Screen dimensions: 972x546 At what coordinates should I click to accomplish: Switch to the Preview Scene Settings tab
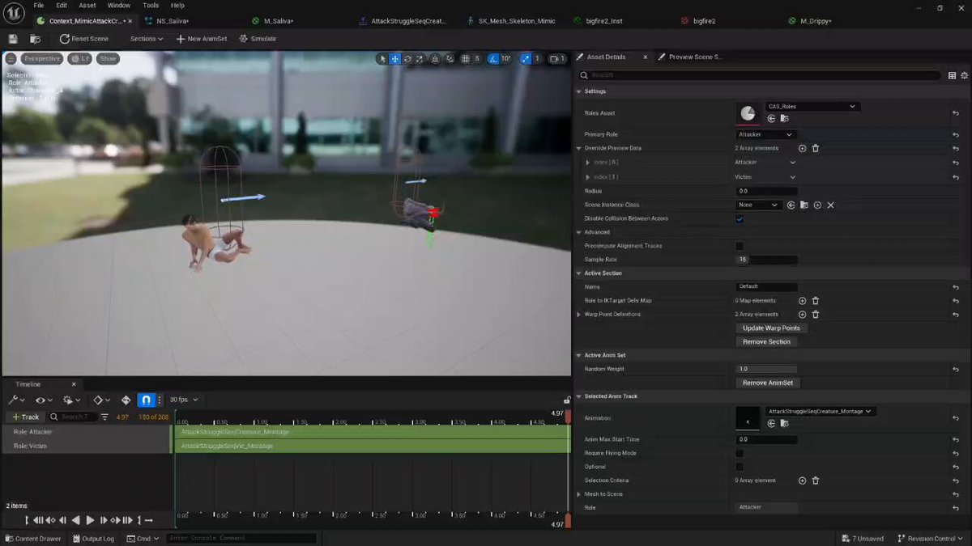pyautogui.click(x=690, y=57)
